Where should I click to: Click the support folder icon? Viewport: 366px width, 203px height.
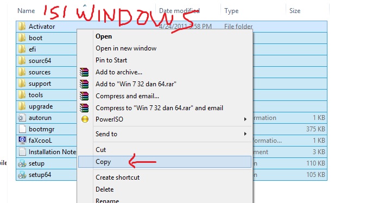click(22, 84)
